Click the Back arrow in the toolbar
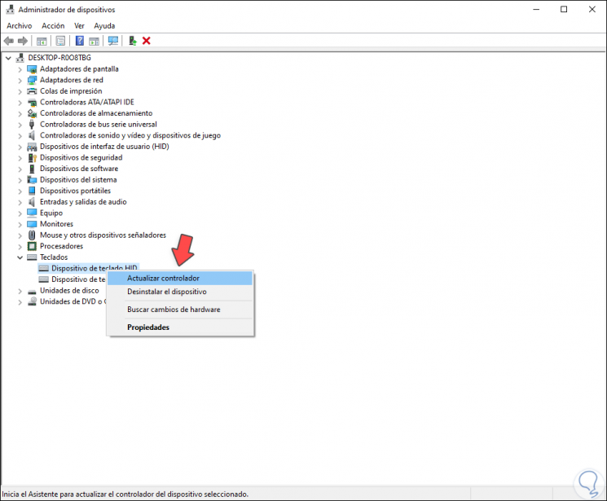Image resolution: width=607 pixels, height=501 pixels. [x=8, y=41]
